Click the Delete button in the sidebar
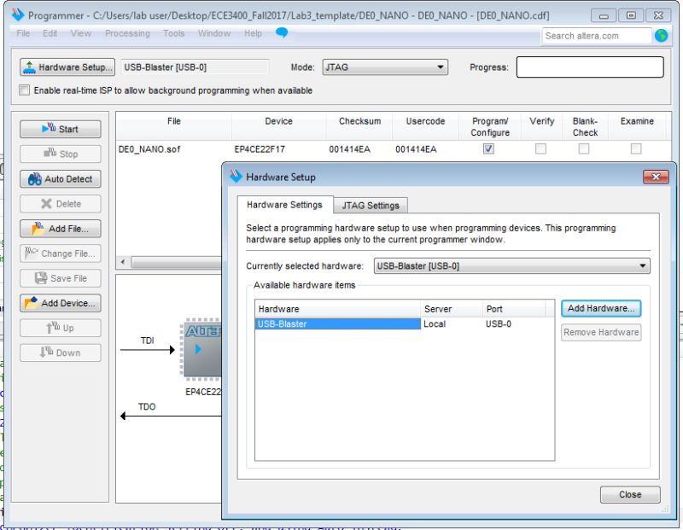 pos(60,203)
